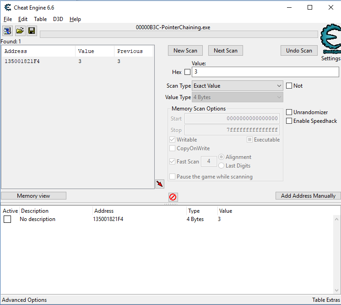
Task: Copy selected address with red arrow icon
Action: (x=160, y=184)
